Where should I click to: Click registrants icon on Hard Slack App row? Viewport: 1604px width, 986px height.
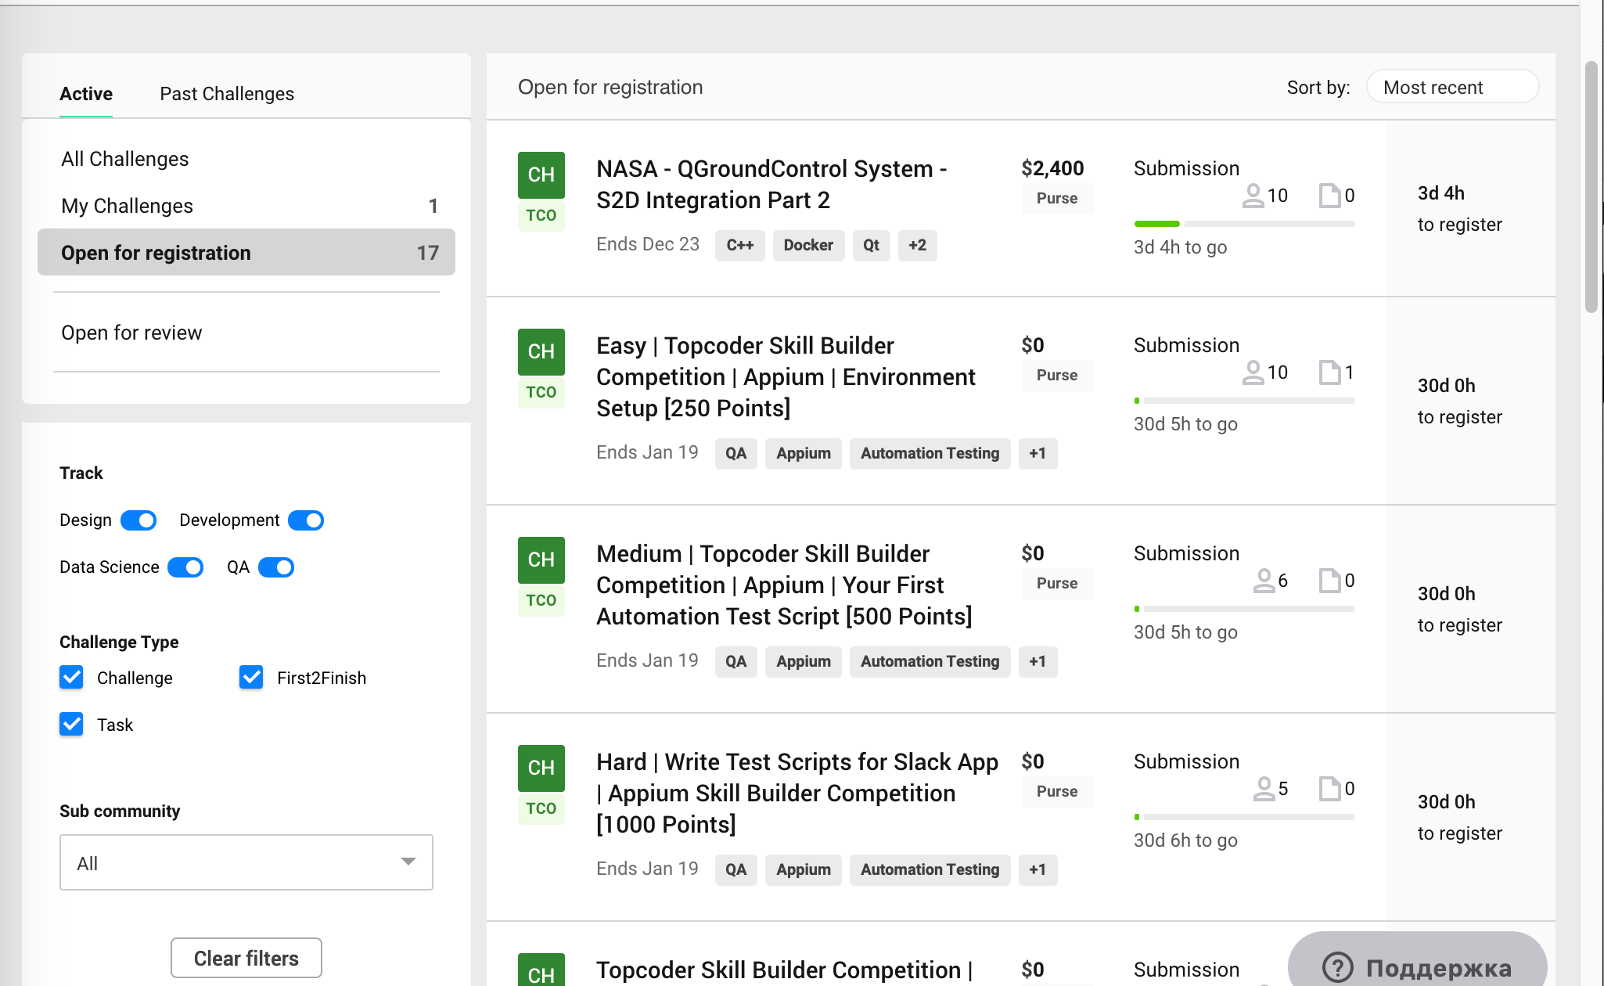pyautogui.click(x=1264, y=789)
